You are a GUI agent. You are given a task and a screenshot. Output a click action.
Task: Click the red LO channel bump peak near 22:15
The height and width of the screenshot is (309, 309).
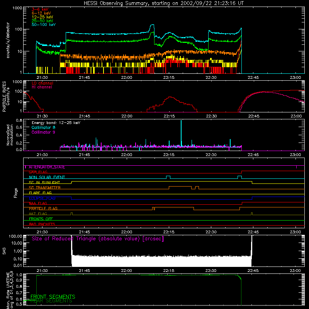[x=170, y=97]
